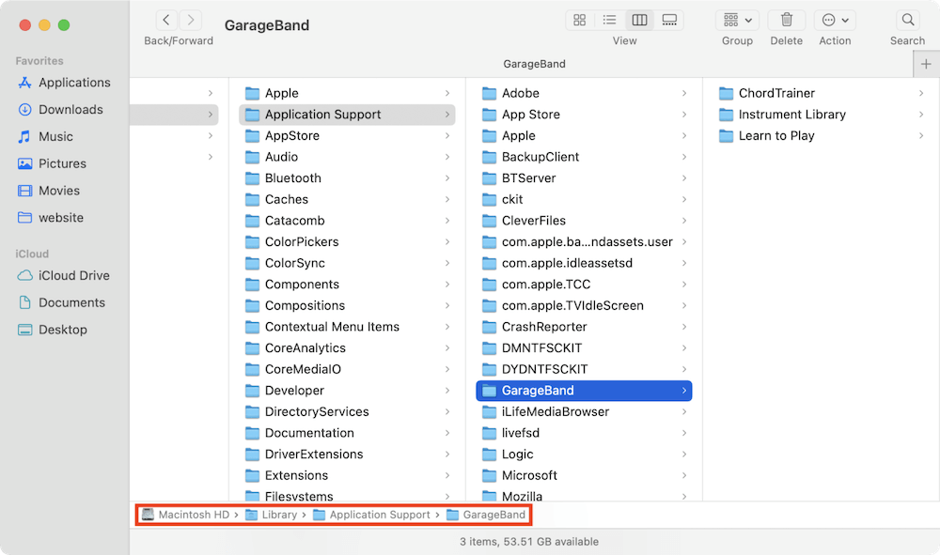Screen dimensions: 940x555
Task: Select gallery view in toolbar
Action: tap(669, 20)
